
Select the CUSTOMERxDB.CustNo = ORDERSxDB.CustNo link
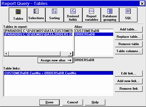point(59,73)
